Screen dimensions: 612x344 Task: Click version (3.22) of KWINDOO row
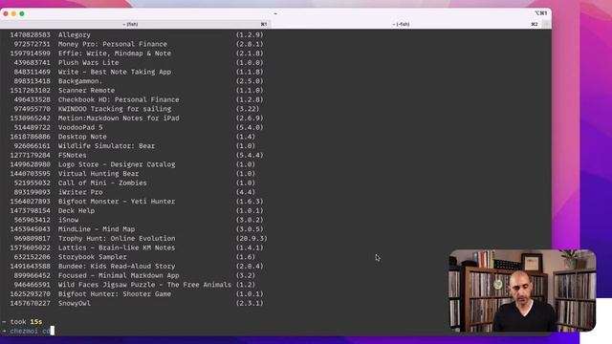pos(248,109)
